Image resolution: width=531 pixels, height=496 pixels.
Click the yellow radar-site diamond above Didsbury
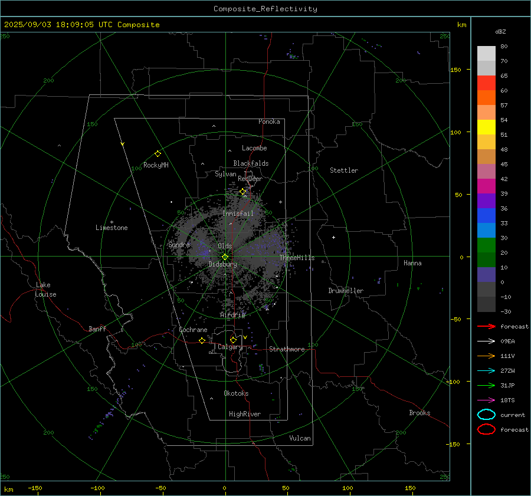pos(225,257)
